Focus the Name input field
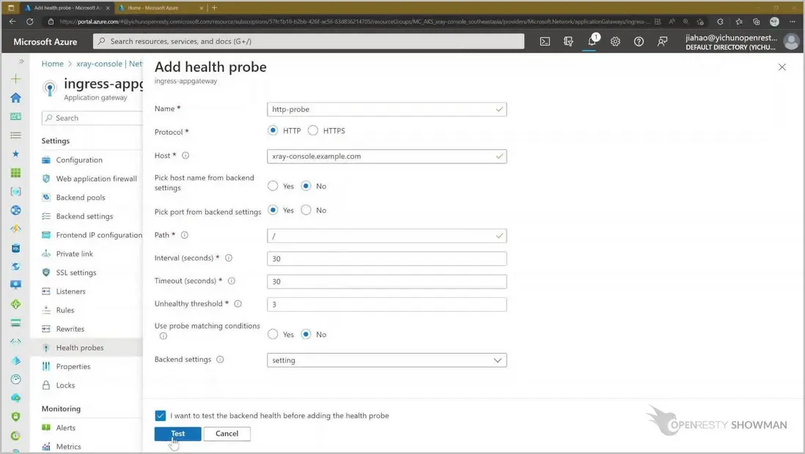805x454 pixels. tap(386, 109)
